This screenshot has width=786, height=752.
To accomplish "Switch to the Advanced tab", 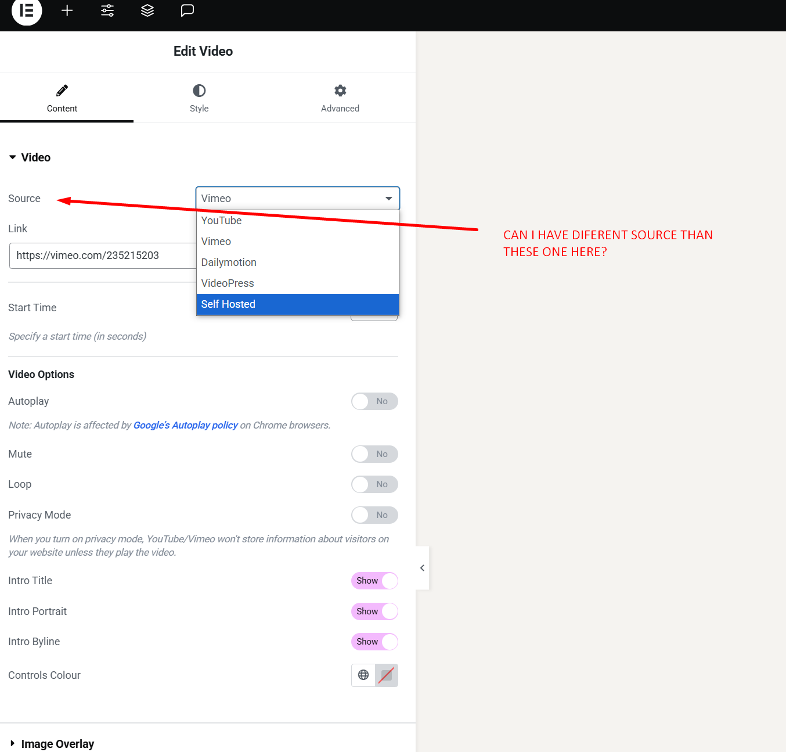I will click(340, 98).
